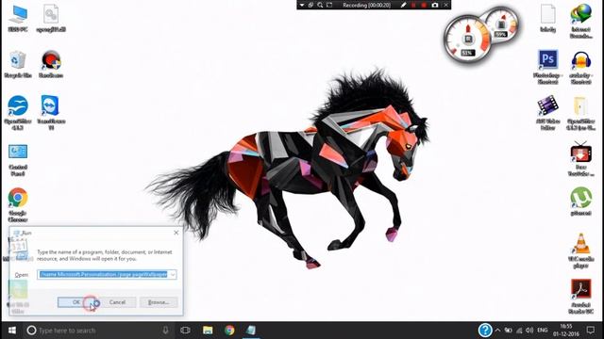
Task: Launch VLC media player shortcut
Action: [x=581, y=250]
